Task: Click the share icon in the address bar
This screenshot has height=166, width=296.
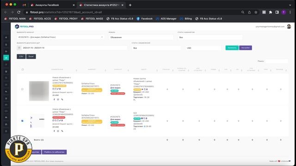Action: pos(249,12)
